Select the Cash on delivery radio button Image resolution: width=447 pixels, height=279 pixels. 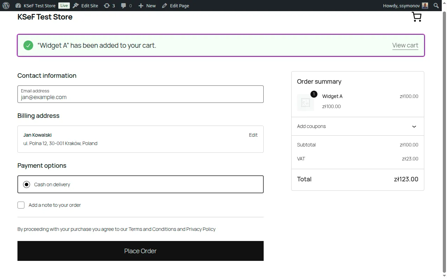tap(27, 184)
